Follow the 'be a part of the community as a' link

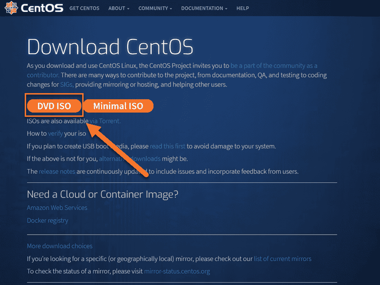coord(274,66)
